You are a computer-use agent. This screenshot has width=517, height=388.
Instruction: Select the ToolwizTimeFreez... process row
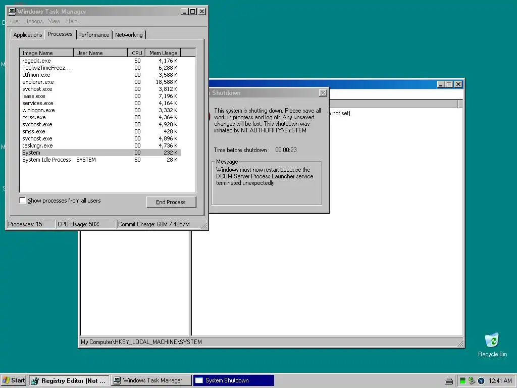tap(100, 68)
